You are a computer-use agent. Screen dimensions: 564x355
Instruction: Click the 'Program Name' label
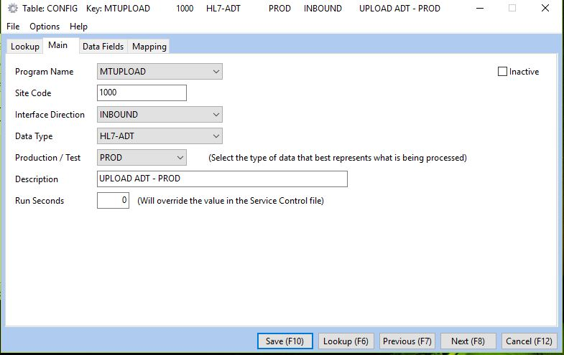click(45, 72)
